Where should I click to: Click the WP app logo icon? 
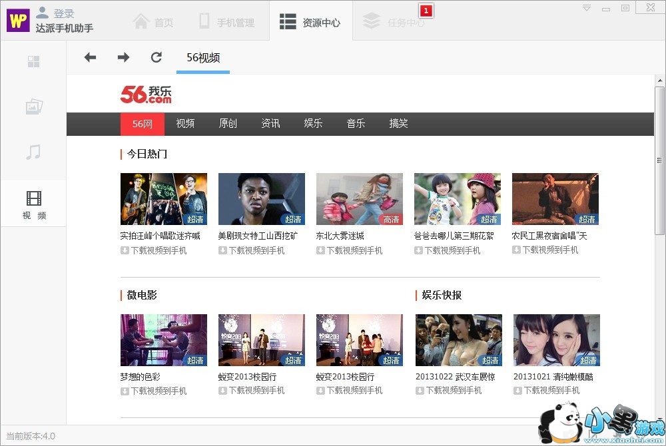(18, 20)
